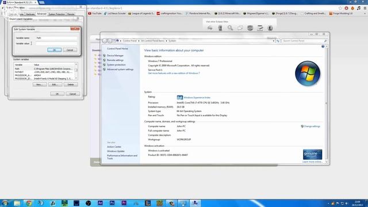Cancel the Edit System Variable dialog
The image size is (368, 207).
tap(70, 50)
